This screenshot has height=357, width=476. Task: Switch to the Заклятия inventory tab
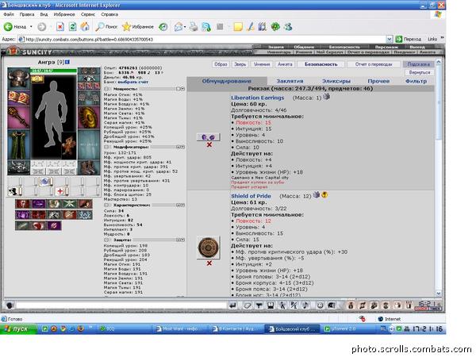(x=290, y=81)
